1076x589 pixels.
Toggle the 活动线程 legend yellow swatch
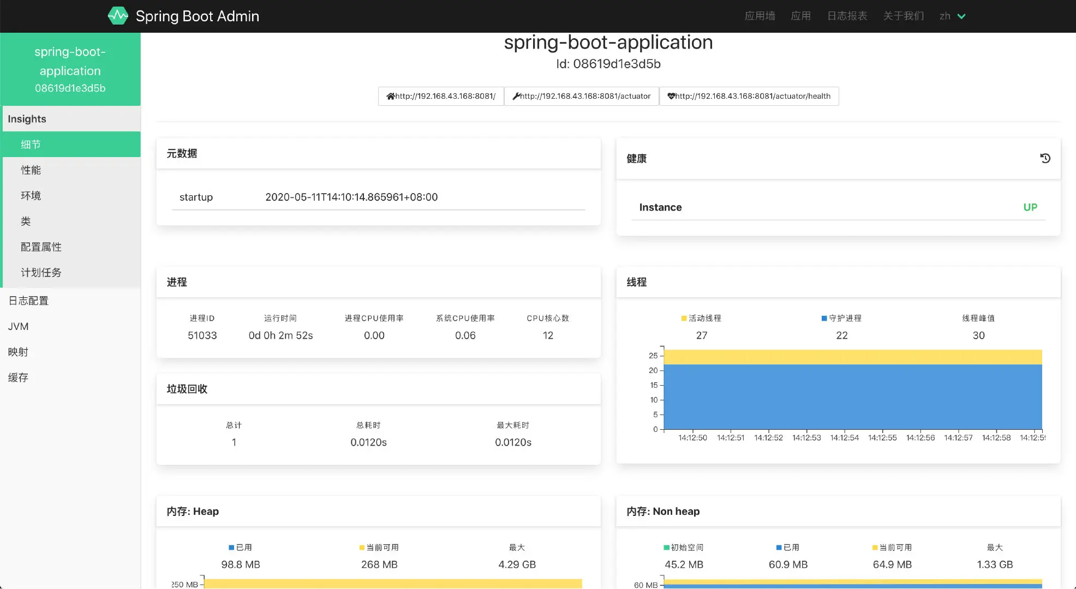pyautogui.click(x=684, y=318)
